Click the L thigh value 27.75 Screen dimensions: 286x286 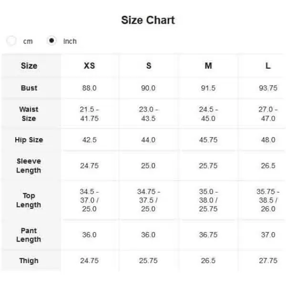268,261
